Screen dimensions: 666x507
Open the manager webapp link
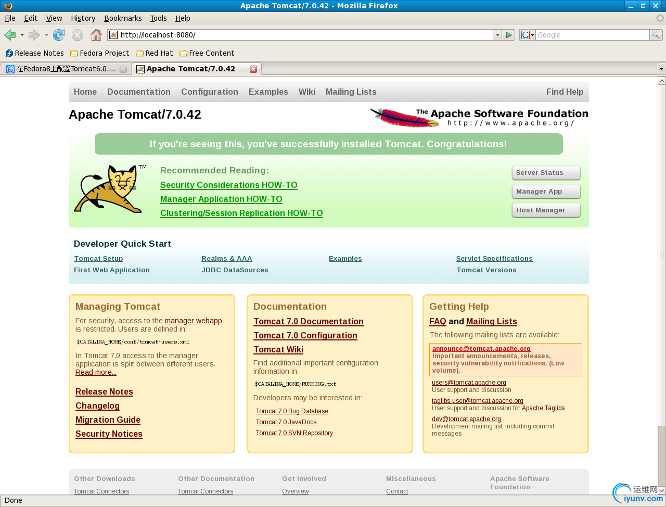point(194,321)
